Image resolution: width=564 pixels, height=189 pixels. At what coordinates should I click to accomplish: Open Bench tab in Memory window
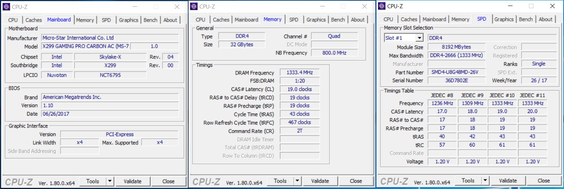(x=338, y=19)
